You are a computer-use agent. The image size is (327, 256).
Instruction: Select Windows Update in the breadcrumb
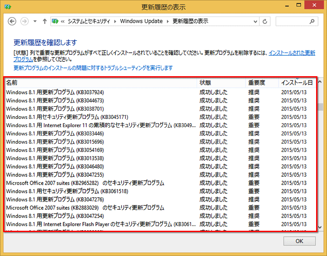tap(141, 21)
